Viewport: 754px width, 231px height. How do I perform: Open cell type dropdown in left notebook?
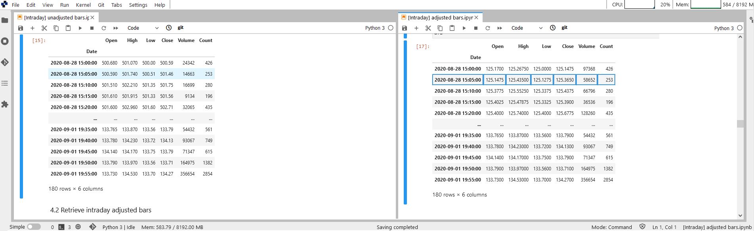click(143, 28)
